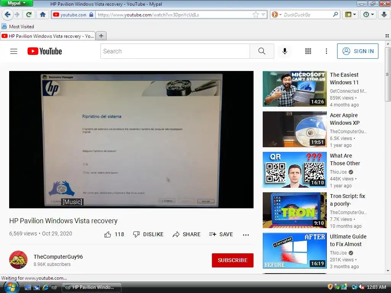Open the QR codes video thumbnail
The height and width of the screenshot is (293, 391).
(294, 170)
